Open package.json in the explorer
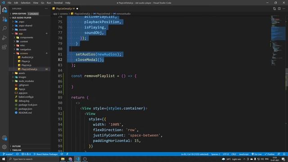The height and width of the screenshot is (162, 288). point(30,109)
